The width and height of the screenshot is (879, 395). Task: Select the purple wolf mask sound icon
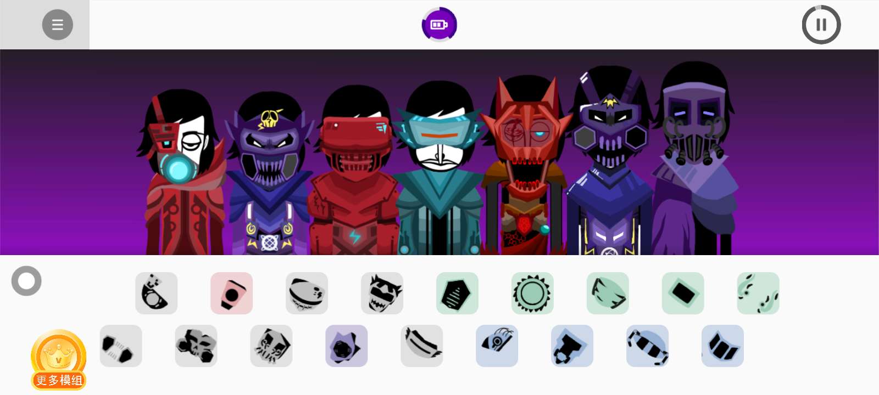click(x=347, y=346)
